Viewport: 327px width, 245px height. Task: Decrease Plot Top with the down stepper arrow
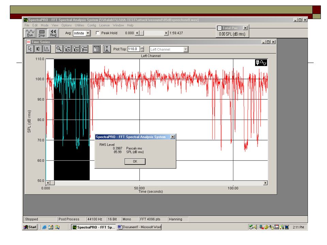(x=142, y=50)
